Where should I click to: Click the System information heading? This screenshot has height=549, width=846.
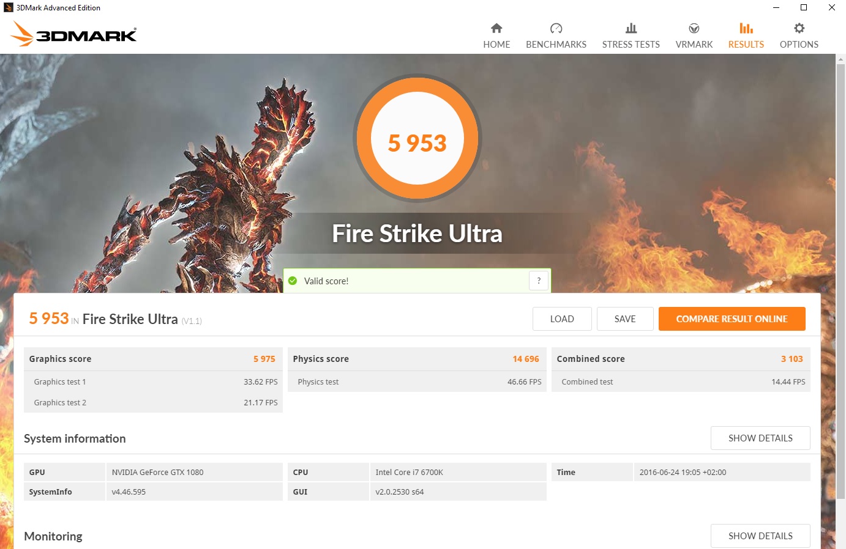(x=75, y=438)
